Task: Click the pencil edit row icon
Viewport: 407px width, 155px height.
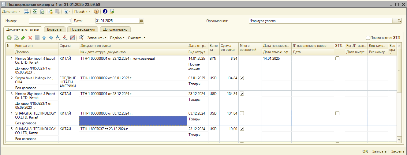Action: [23, 38]
